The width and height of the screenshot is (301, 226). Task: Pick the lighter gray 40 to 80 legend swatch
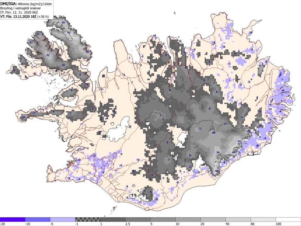coord(238,219)
